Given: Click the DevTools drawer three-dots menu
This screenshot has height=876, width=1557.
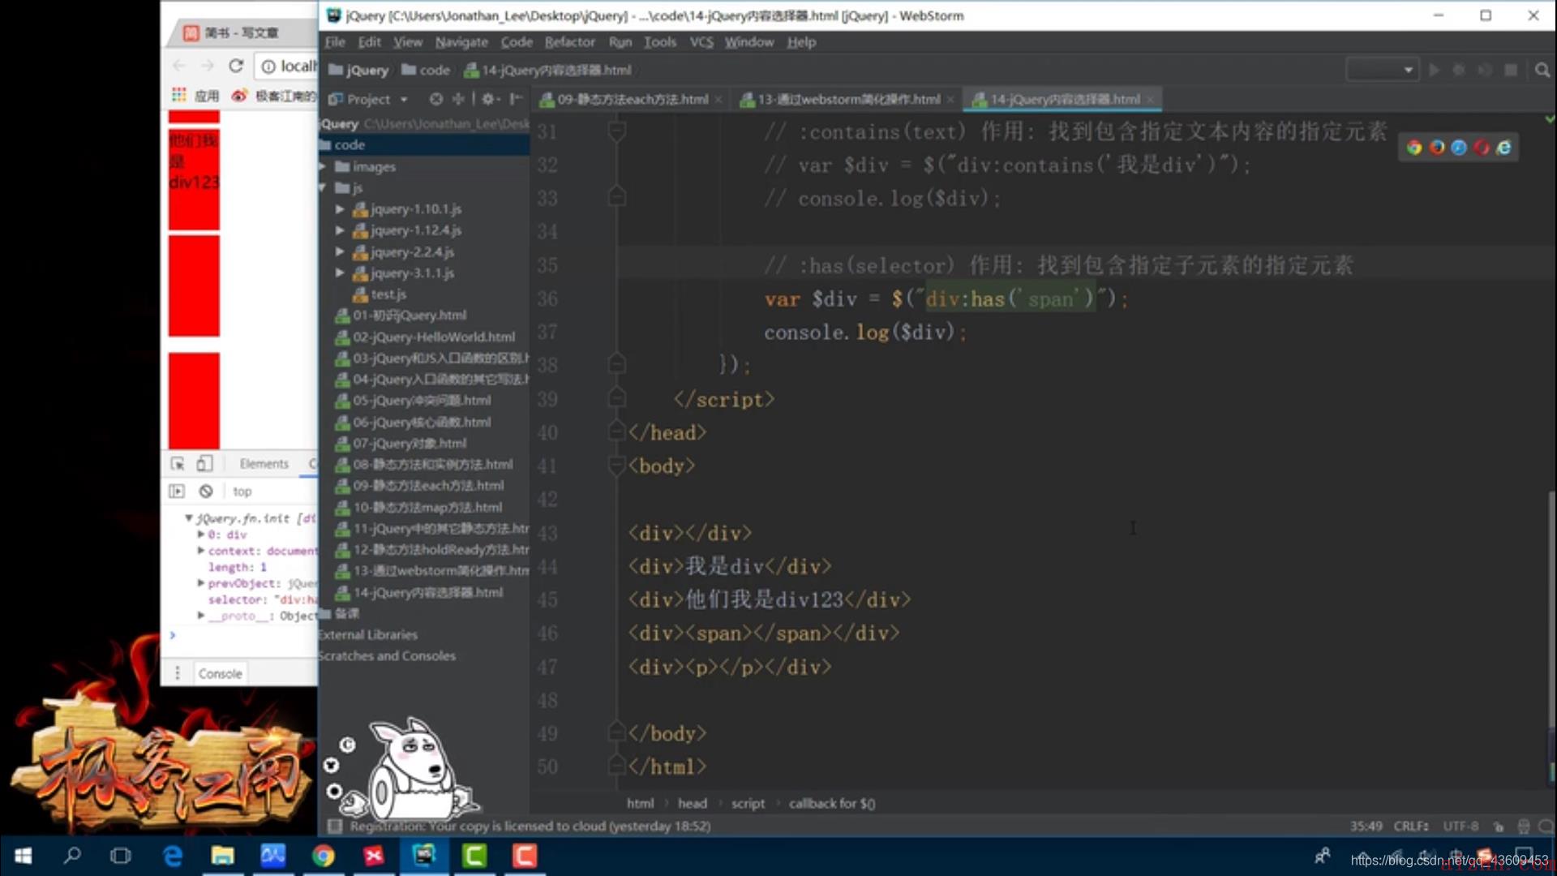Looking at the screenshot, I should coord(178,673).
